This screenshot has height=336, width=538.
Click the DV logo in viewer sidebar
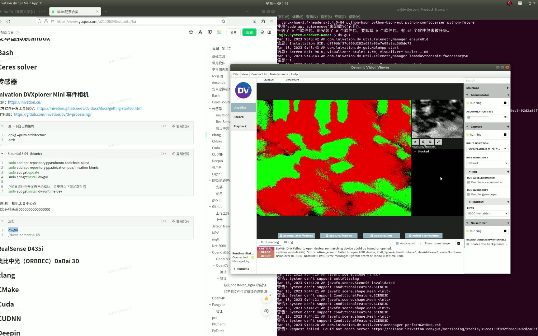click(x=243, y=91)
